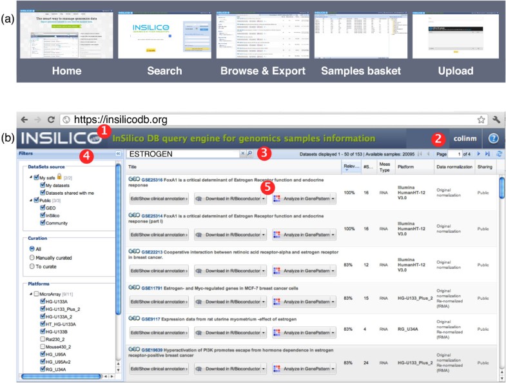Refresh the datasets list icon
The width and height of the screenshot is (506, 383).
pyautogui.click(x=500, y=154)
